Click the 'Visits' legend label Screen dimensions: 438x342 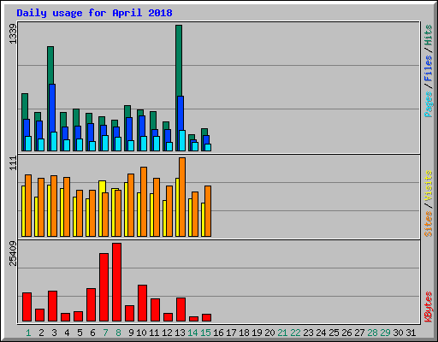coord(428,186)
